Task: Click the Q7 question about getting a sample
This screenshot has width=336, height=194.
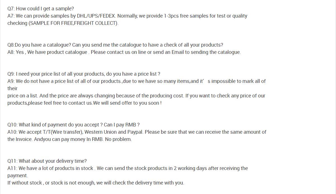Action: tap(41, 9)
